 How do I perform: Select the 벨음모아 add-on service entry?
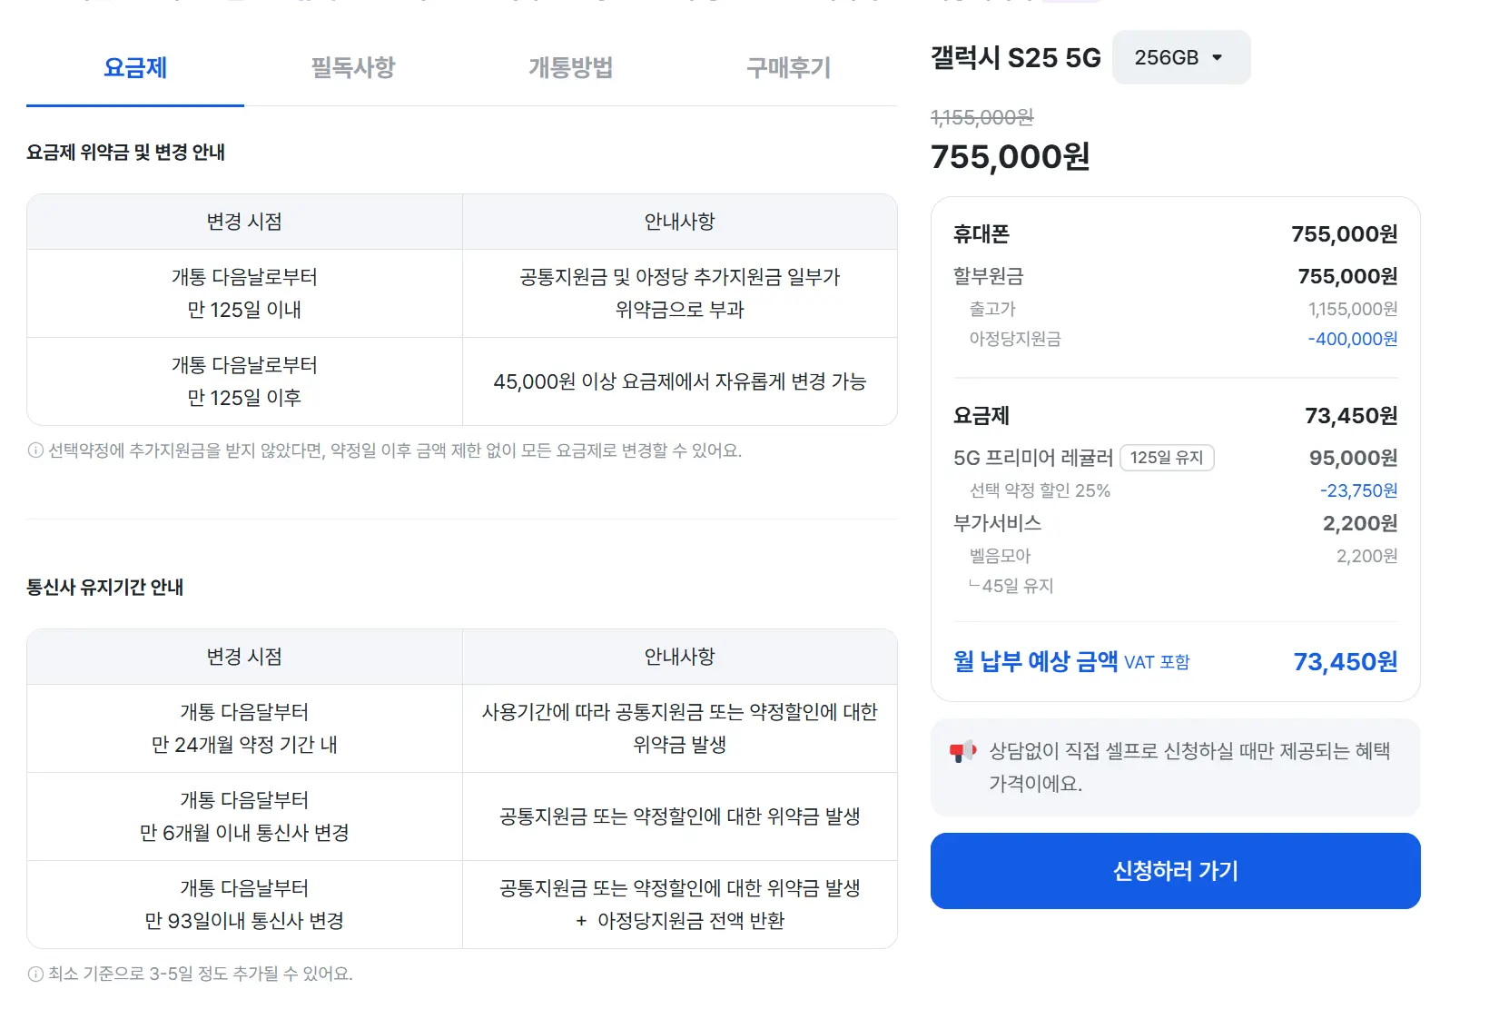[x=1000, y=556]
